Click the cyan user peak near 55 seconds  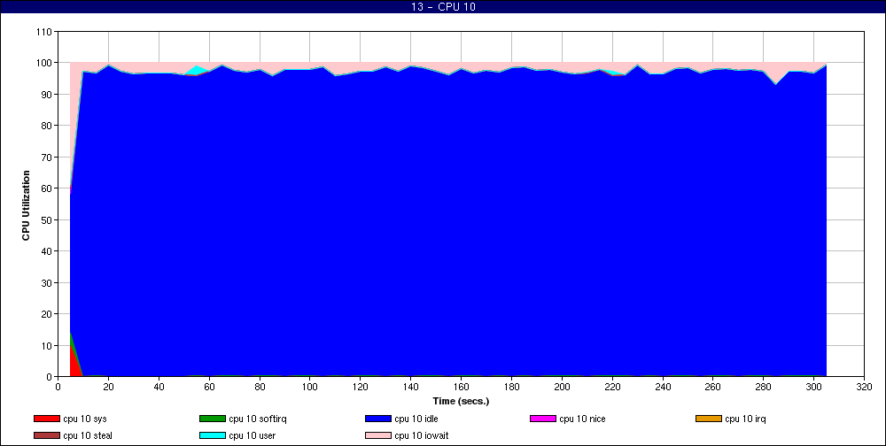pos(196,70)
